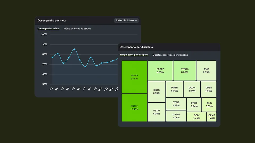Click the M10 x-axis label
Image resolution: width=255 pixels, height=143 pixels.
pyautogui.click(x=100, y=89)
